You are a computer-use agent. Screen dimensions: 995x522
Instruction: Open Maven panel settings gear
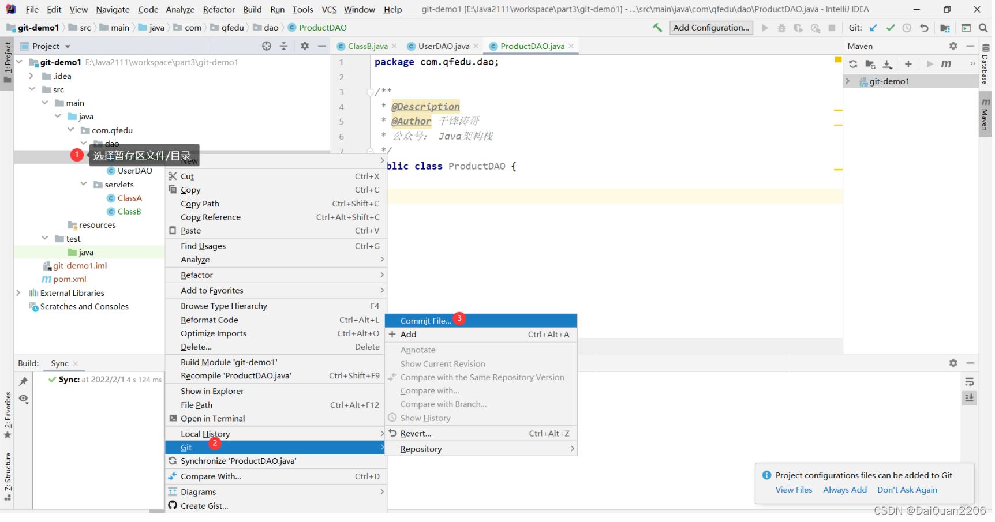pos(953,46)
